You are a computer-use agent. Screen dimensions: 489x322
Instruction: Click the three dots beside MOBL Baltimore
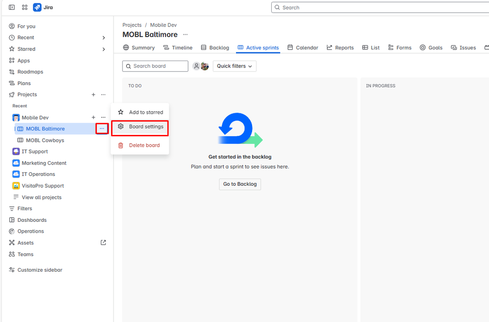click(x=102, y=129)
